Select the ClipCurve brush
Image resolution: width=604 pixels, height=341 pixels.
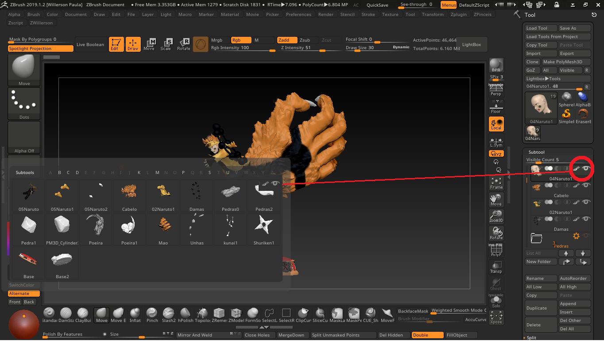point(303,315)
